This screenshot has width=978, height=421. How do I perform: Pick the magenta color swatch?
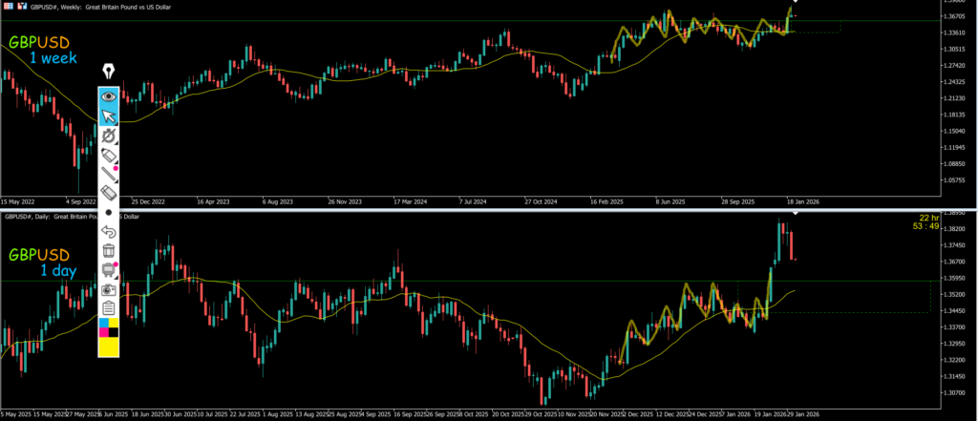pos(103,333)
